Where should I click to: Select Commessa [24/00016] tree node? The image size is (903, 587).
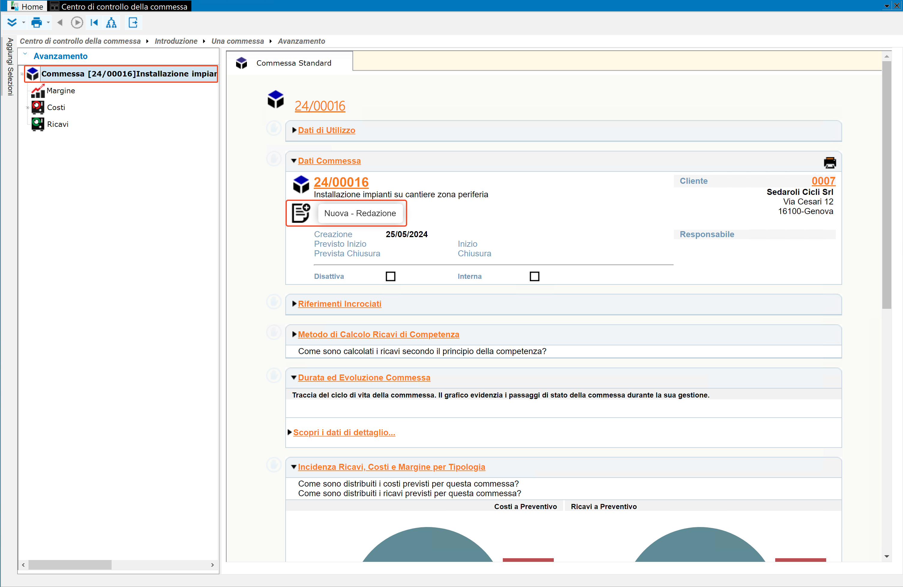(121, 73)
